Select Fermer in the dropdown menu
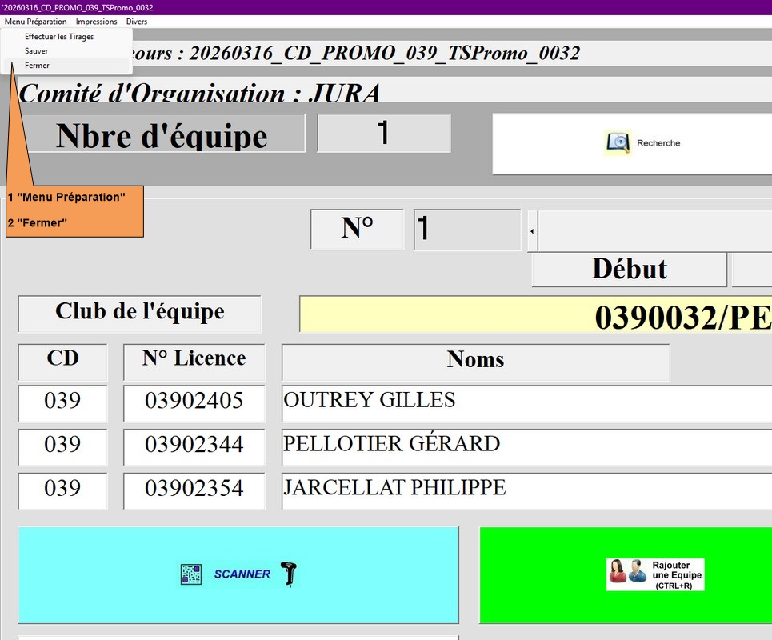Viewport: 772px width, 640px height. (37, 66)
